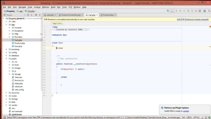Open the Analyze menu
Image resolution: width=211 pixels, height=119 pixels.
[x=37, y=7]
